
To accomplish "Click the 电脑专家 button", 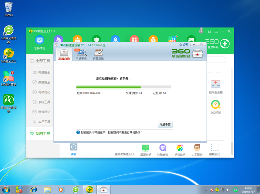I will point(165,125).
